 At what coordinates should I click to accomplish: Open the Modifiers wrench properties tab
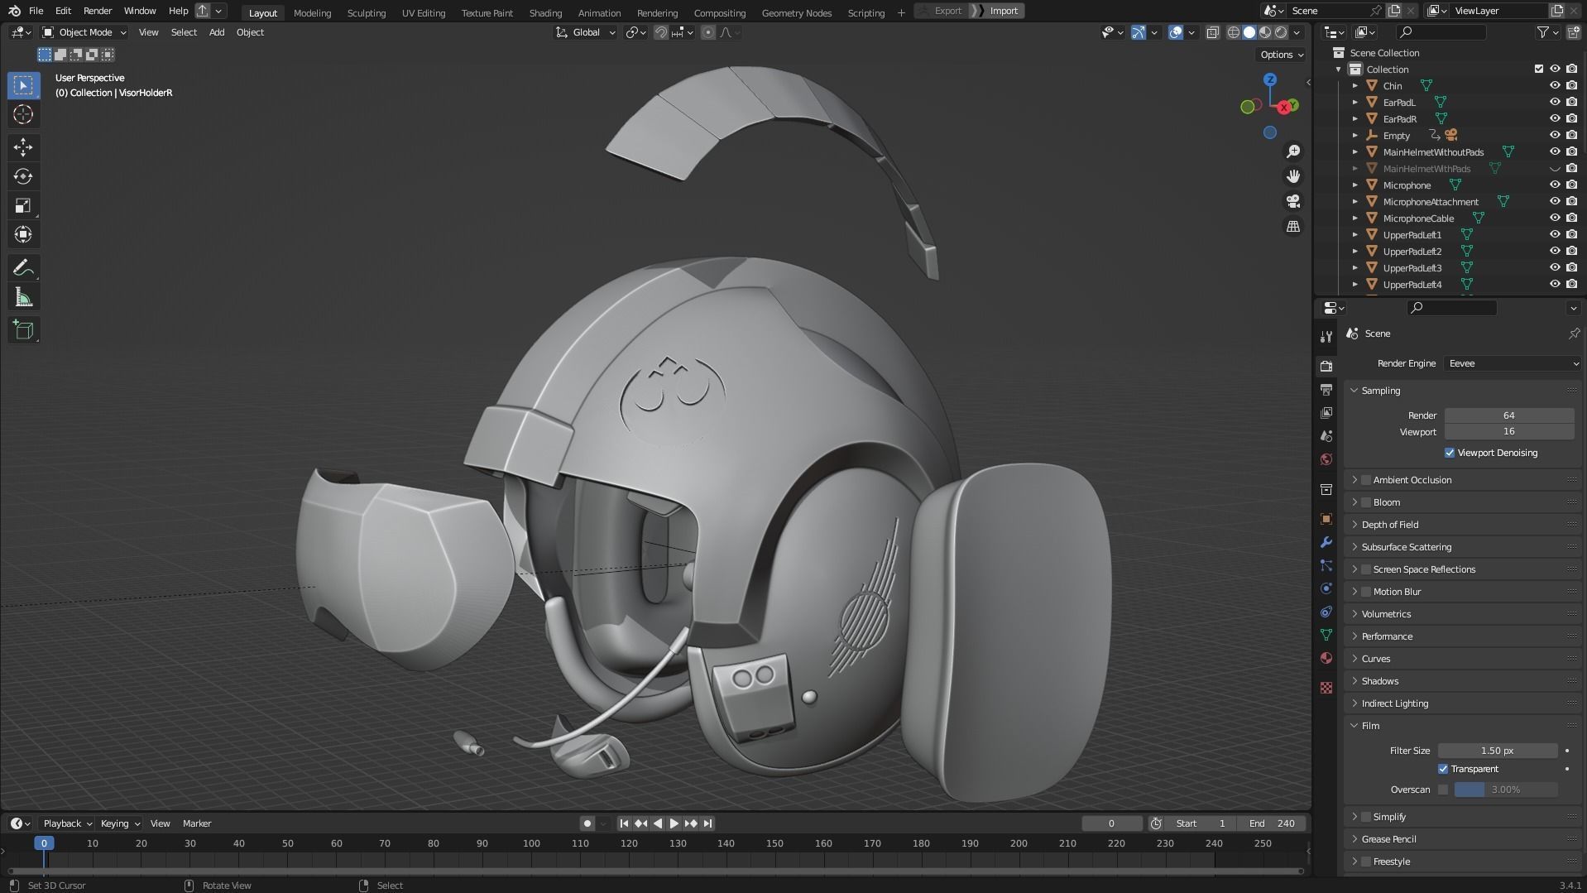tap(1326, 542)
